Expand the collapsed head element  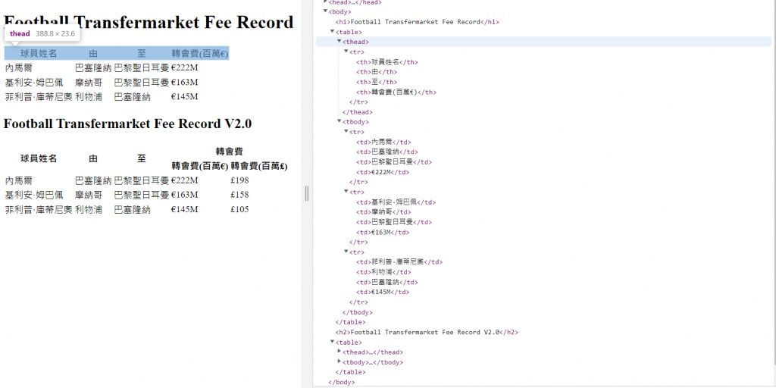[x=326, y=2]
